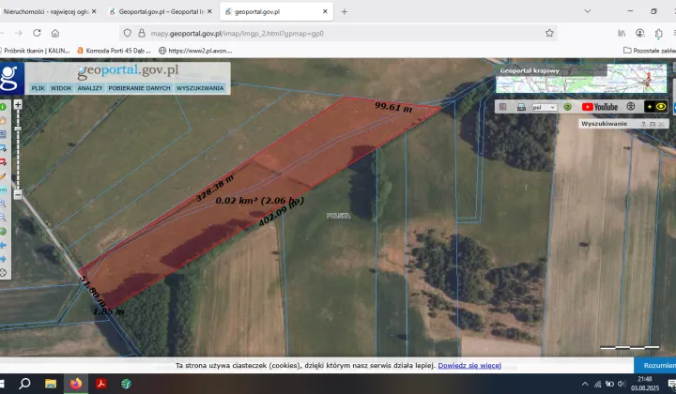Image resolution: width=676 pixels, height=394 pixels.
Task: Click the accessibility icon next to YouTube
Action: coord(631,107)
